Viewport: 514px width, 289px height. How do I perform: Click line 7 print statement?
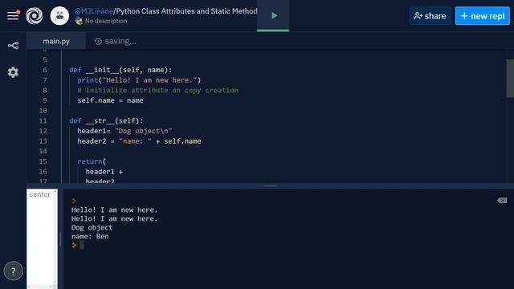click(139, 80)
